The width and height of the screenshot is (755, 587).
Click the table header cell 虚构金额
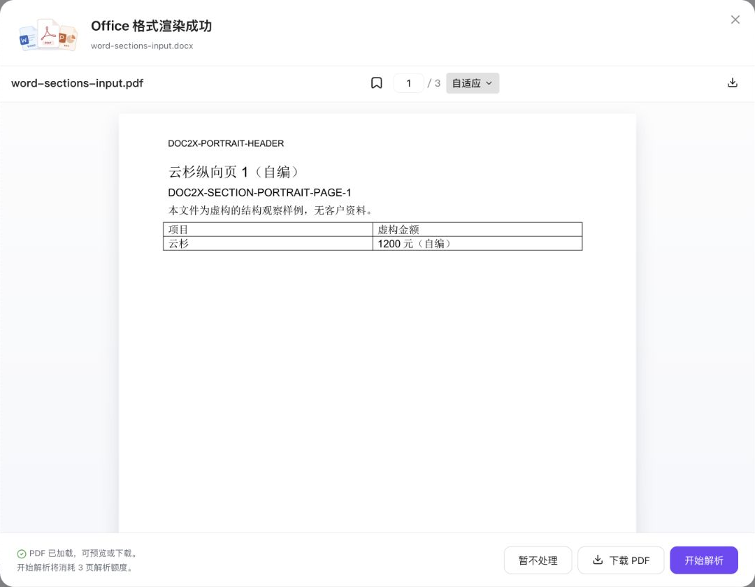[x=477, y=229]
